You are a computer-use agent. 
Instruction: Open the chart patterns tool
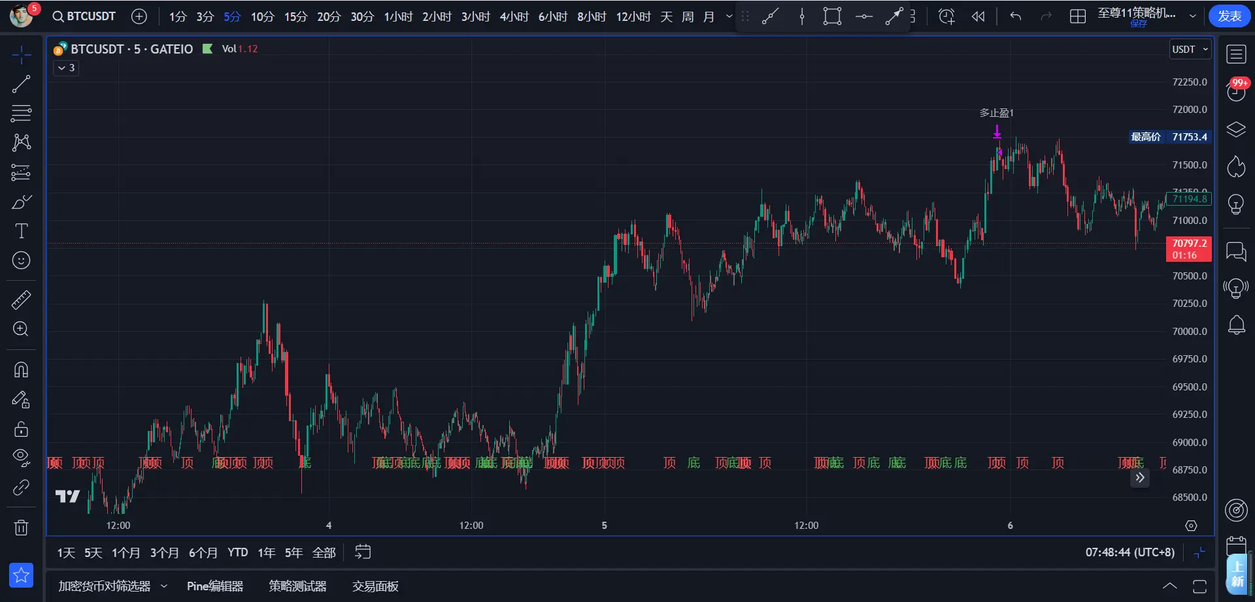click(x=21, y=143)
